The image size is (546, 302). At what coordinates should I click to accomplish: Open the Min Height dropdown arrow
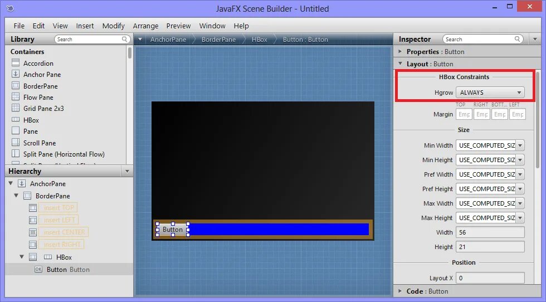pos(520,160)
